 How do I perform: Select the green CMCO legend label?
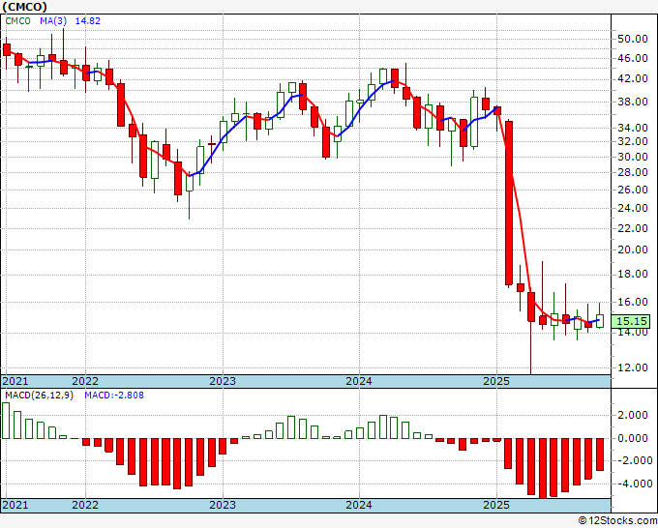(17, 20)
